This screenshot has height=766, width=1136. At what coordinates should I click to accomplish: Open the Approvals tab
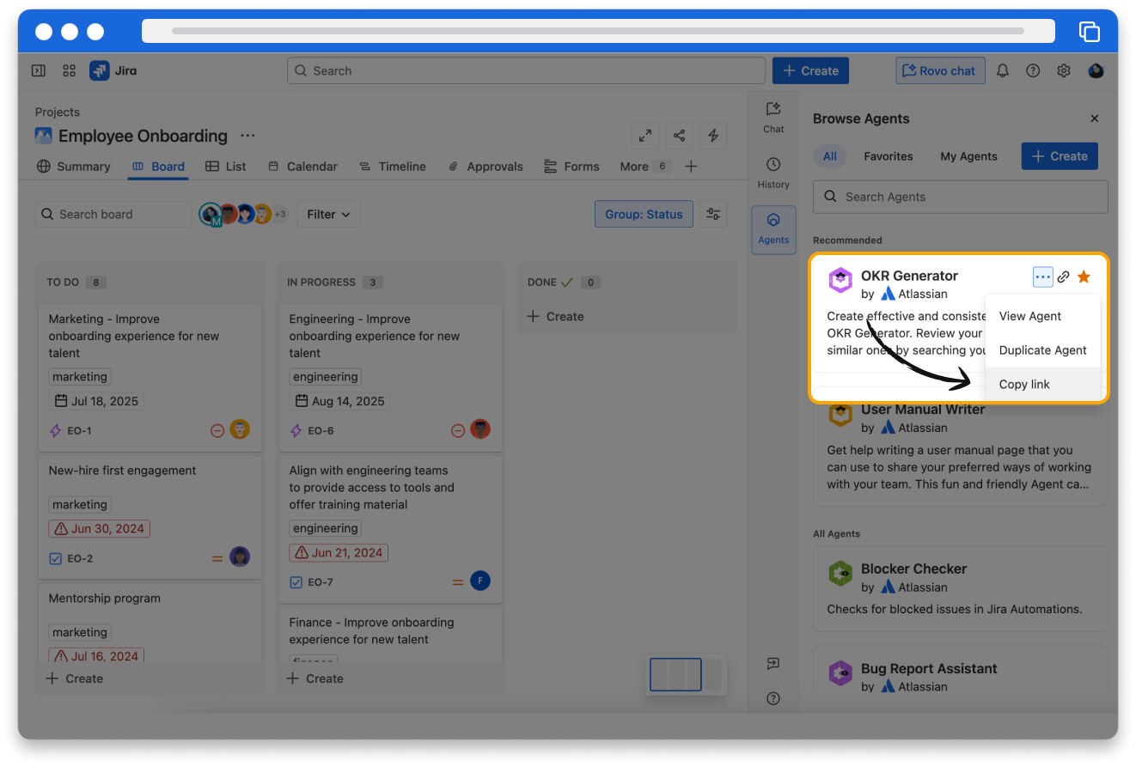(x=486, y=167)
